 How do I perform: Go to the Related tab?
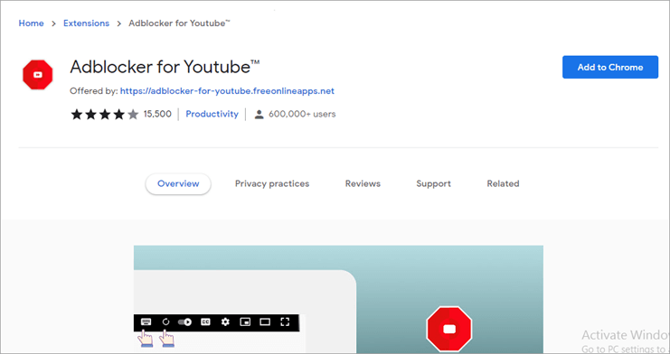[x=503, y=183]
